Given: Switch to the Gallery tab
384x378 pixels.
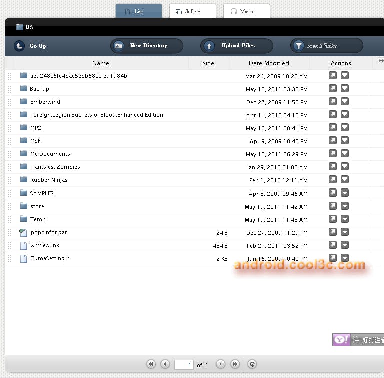Looking at the screenshot, I should [x=192, y=11].
